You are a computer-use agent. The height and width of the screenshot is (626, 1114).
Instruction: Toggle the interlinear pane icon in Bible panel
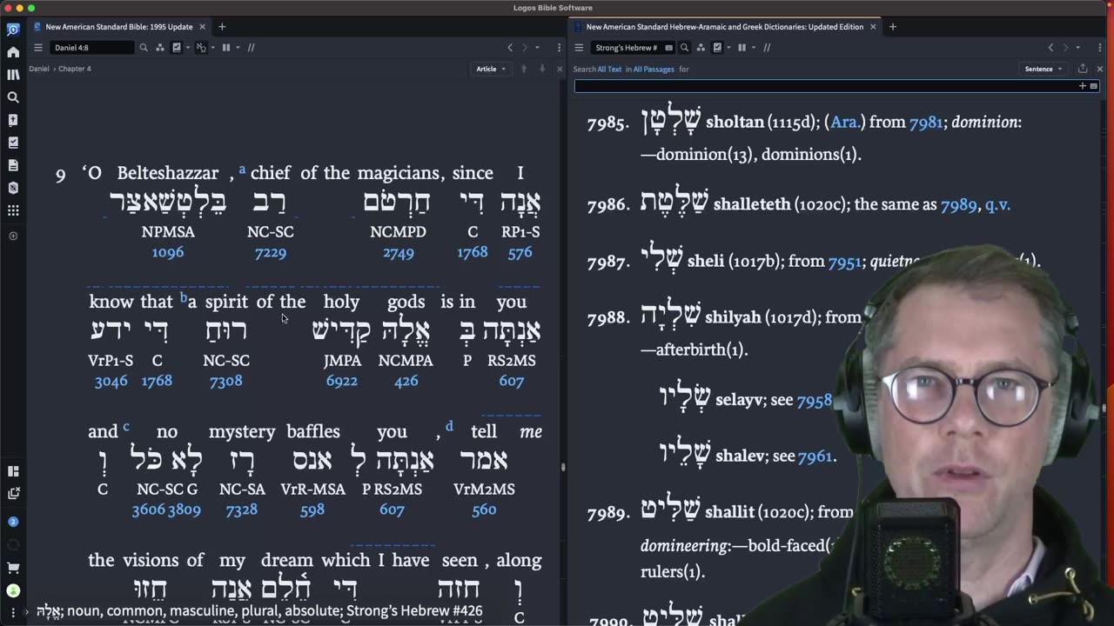200,48
